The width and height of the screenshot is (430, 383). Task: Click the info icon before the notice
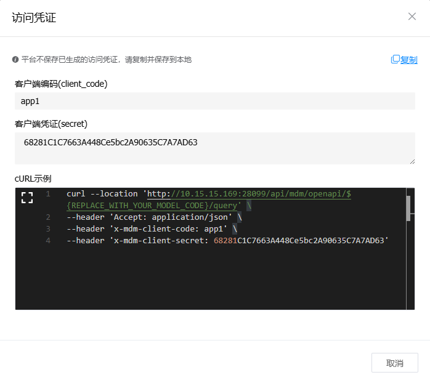pyautogui.click(x=15, y=60)
